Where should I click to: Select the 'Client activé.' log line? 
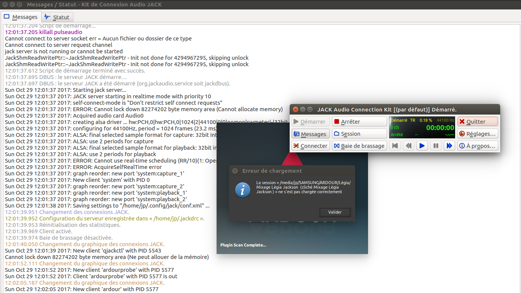[39, 231]
